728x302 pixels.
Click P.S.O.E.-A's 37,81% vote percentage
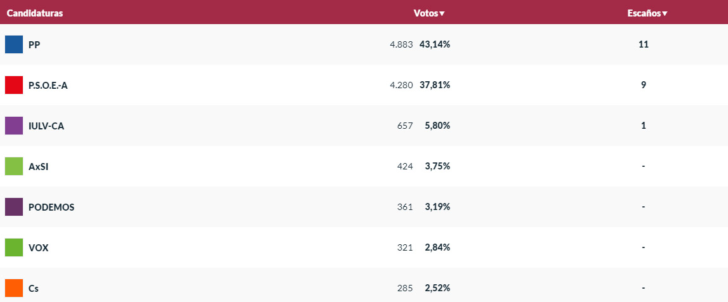tap(435, 85)
